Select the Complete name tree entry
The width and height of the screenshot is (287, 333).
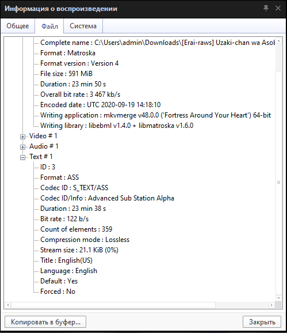tap(158, 43)
